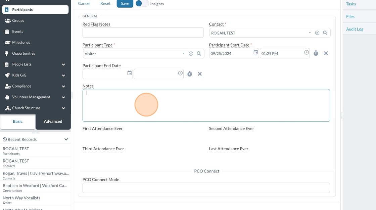This screenshot has width=376, height=210.
Task: Search Participant Type with magnifier icon
Action: [199, 54]
